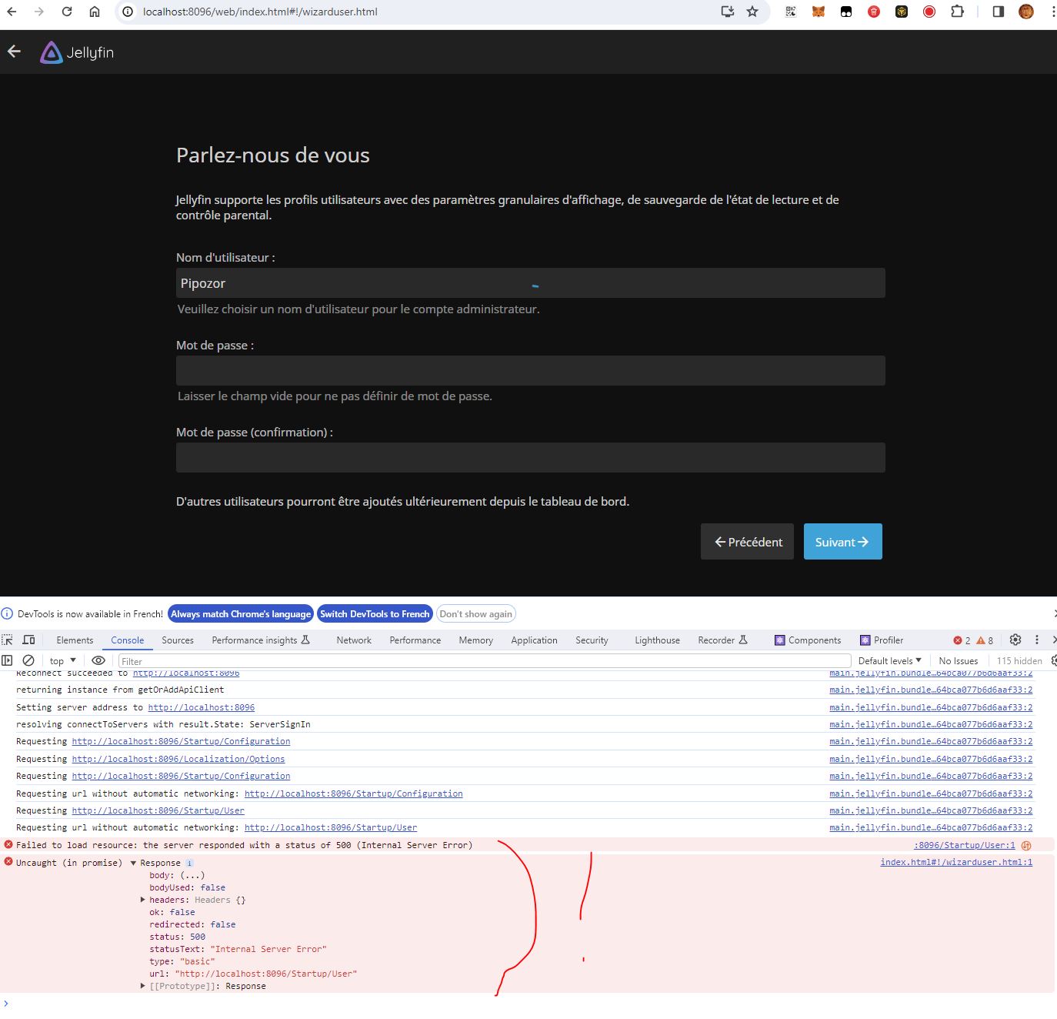This screenshot has height=1019, width=1057.
Task: Clear the console with the ban icon
Action: pyautogui.click(x=28, y=660)
